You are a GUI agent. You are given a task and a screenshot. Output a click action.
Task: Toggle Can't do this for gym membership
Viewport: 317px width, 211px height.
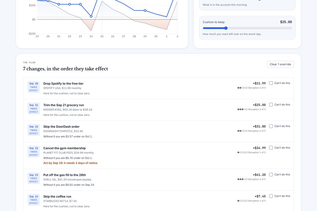[x=271, y=148]
